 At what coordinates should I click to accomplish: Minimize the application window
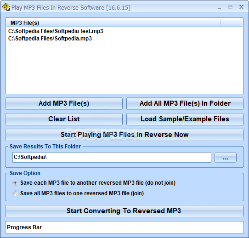click(220, 7)
